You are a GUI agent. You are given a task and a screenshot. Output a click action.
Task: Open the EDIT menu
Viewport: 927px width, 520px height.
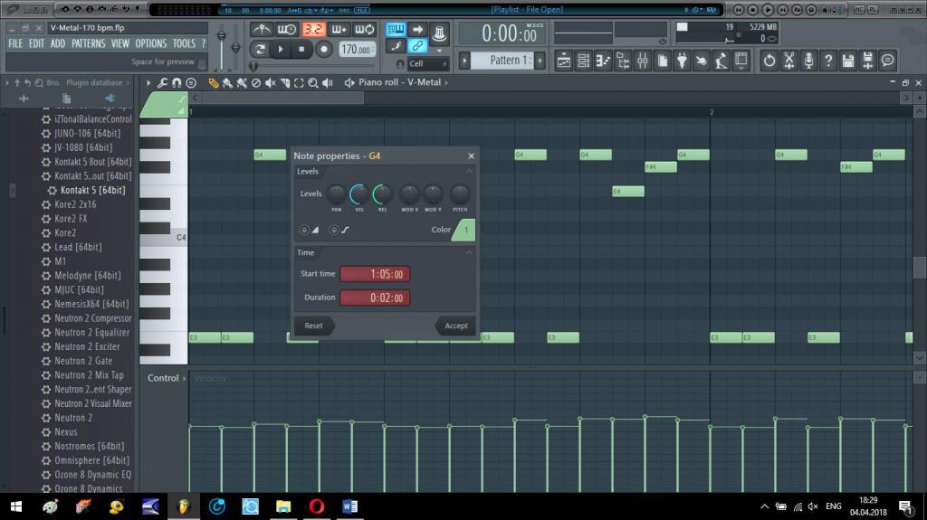tap(36, 43)
